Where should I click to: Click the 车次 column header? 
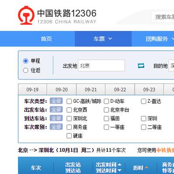[x=36, y=168]
